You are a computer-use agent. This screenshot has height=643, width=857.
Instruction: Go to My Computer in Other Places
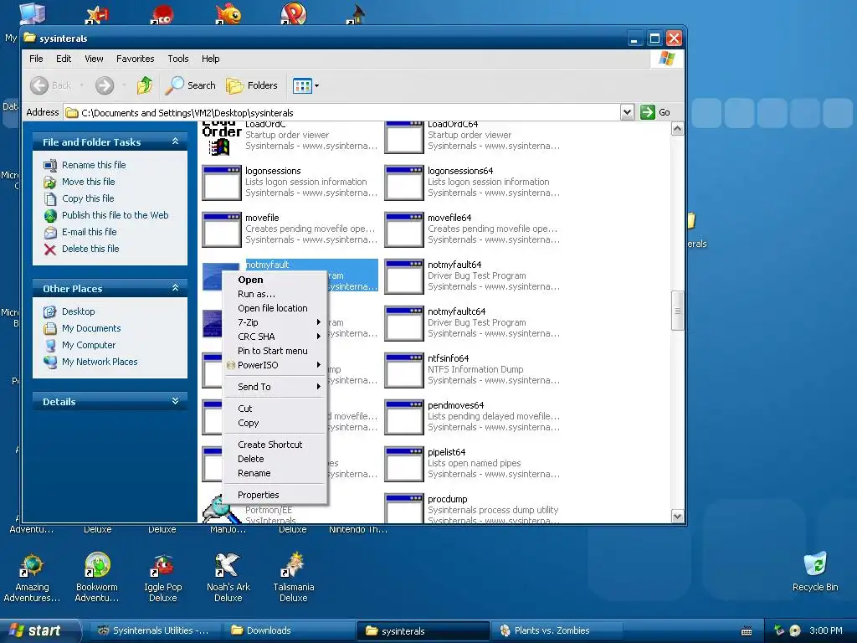pos(89,345)
